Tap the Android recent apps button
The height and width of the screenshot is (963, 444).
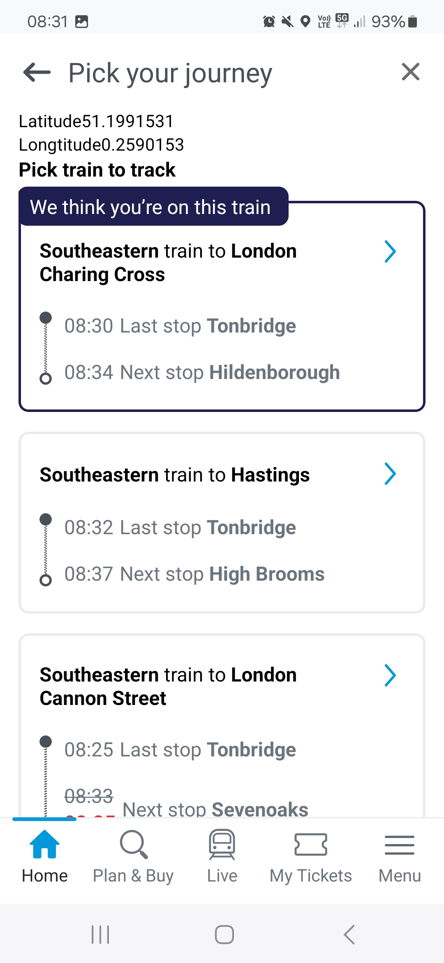[100, 934]
